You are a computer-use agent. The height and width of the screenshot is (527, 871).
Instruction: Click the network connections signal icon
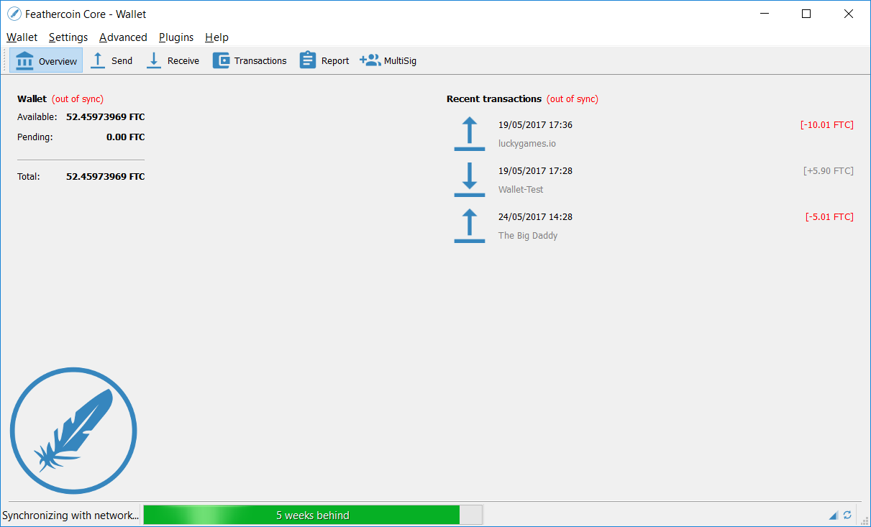[834, 515]
